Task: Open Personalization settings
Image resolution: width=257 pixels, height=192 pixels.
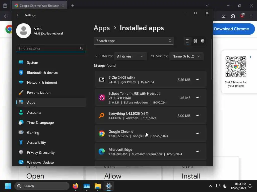Action: point(51,92)
